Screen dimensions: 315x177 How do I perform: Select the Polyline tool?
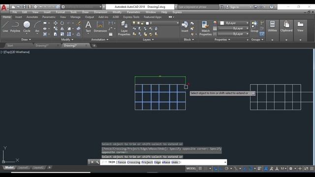[15, 27]
